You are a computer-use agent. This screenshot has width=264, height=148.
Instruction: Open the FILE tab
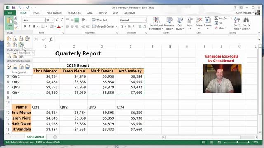tap(10, 13)
